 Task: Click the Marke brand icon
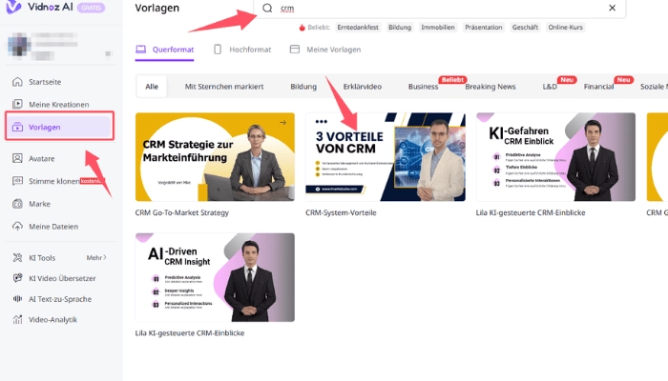pyautogui.click(x=17, y=204)
